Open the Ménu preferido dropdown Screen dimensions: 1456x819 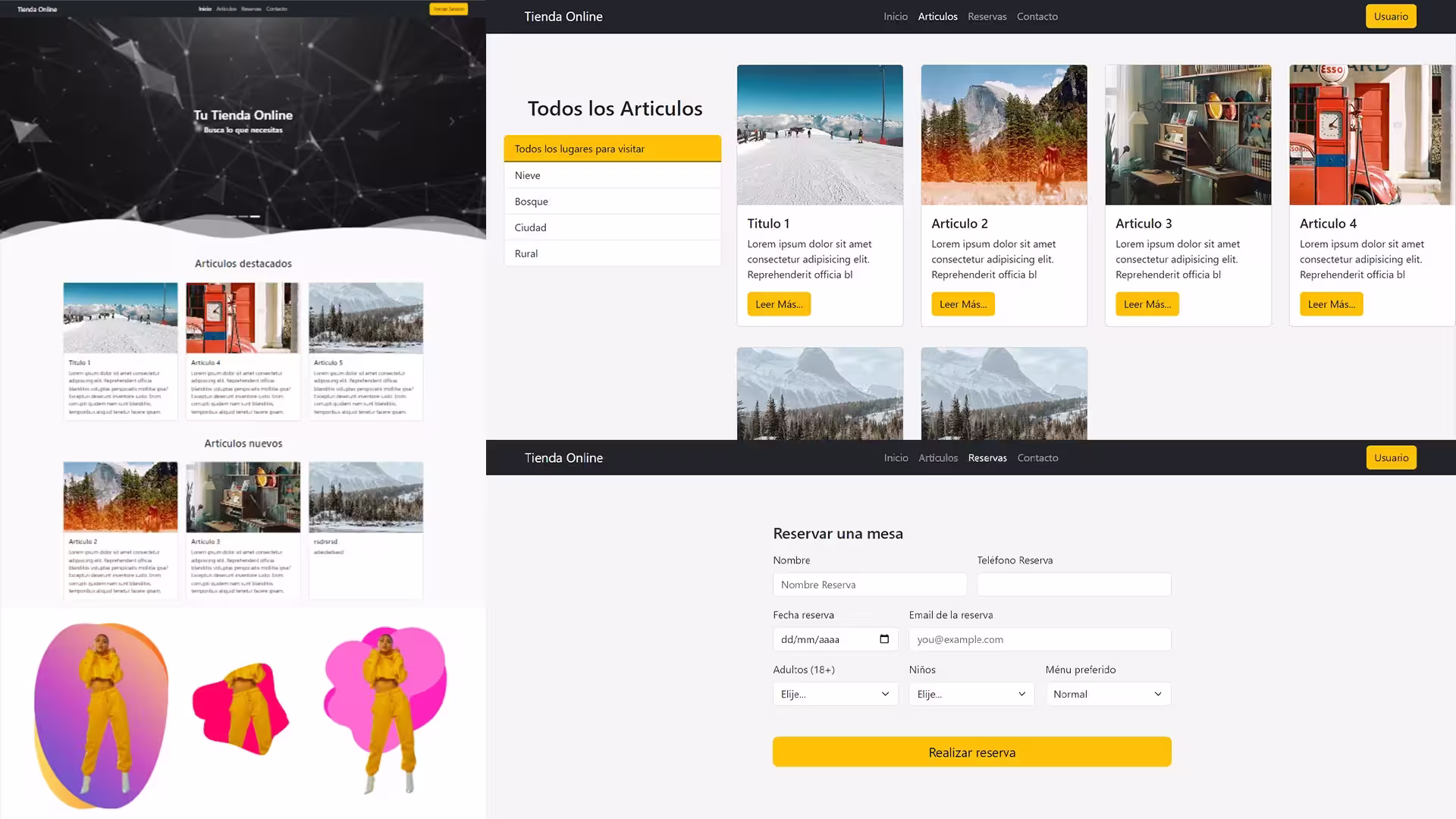point(1108,694)
